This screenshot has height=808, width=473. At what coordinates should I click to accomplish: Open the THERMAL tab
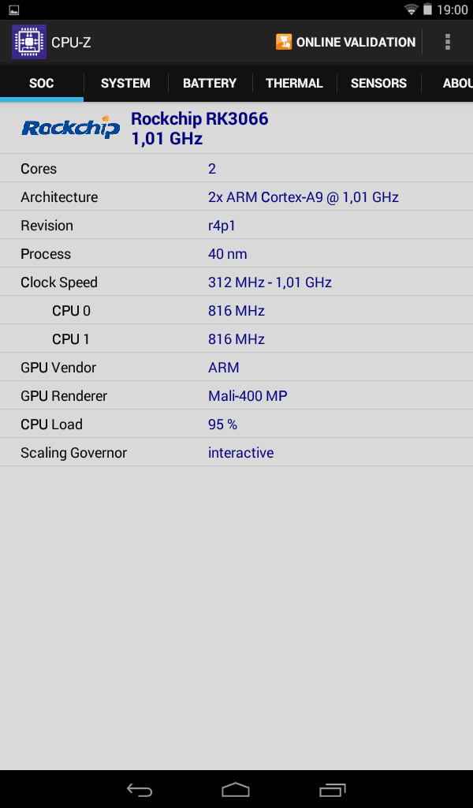point(294,83)
